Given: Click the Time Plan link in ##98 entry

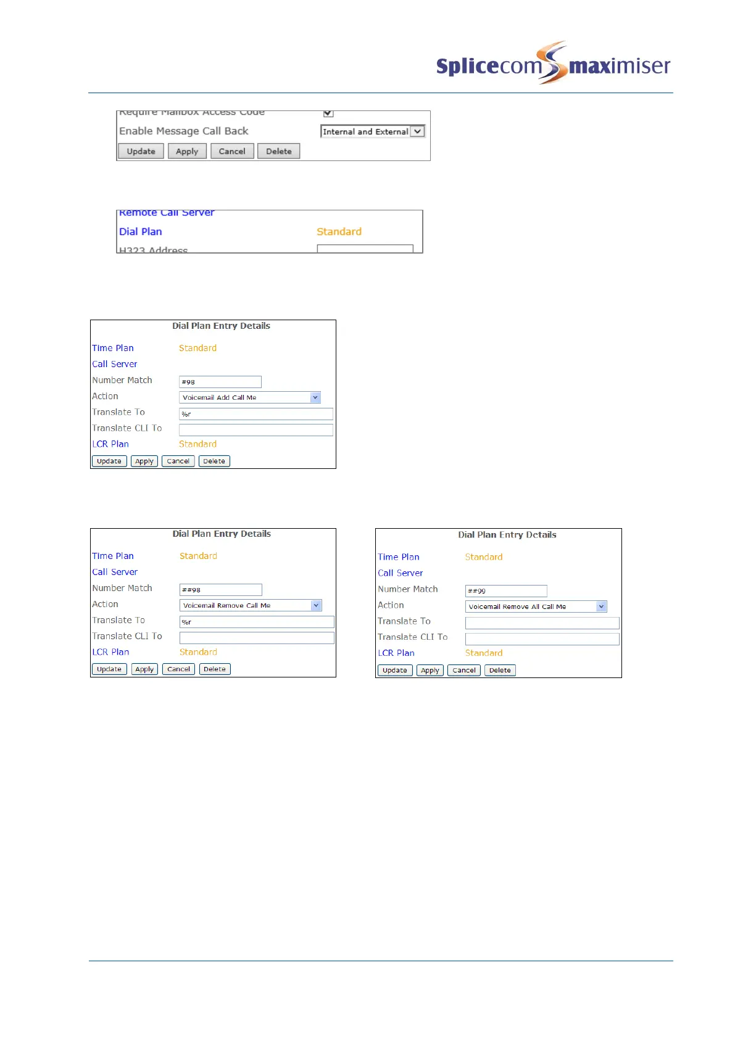Looking at the screenshot, I should coord(113,556).
